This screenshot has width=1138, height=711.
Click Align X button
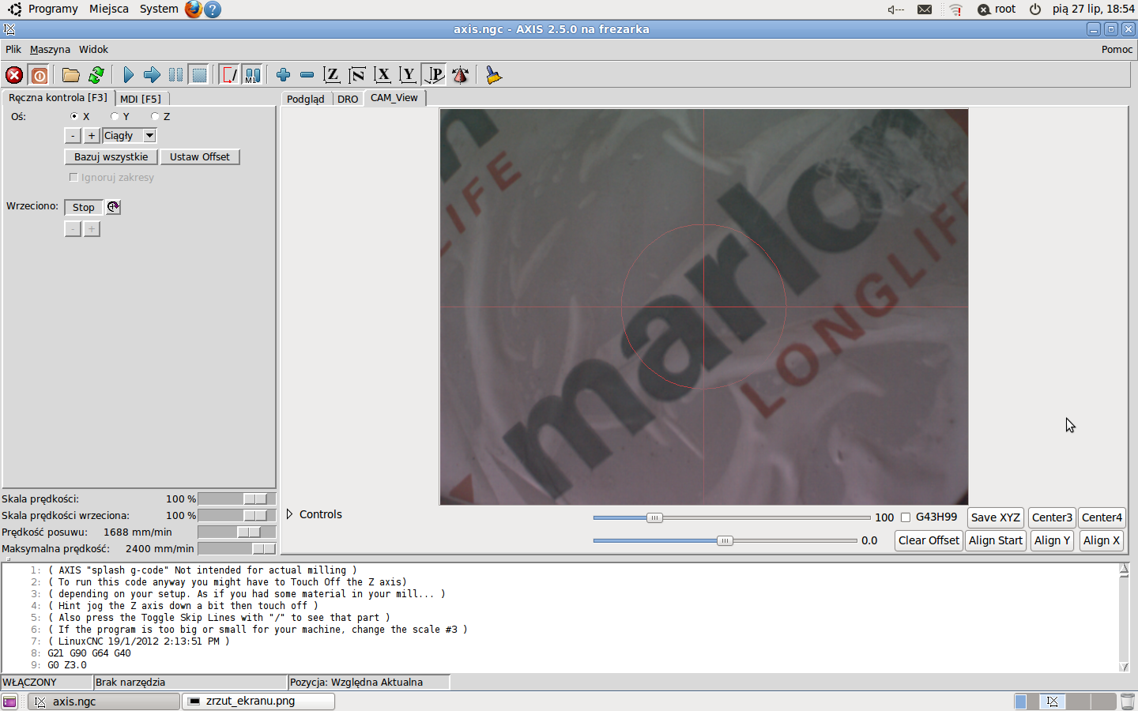point(1101,540)
